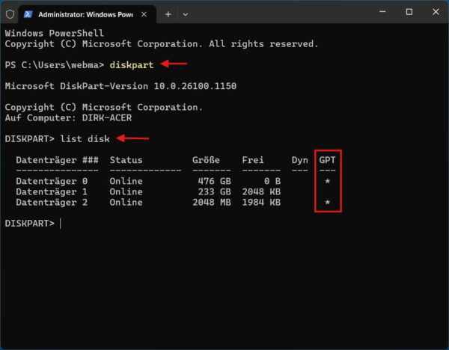This screenshot has width=449, height=350.
Task: Click the 'Datenträger ###' column header
Action: [58, 160]
